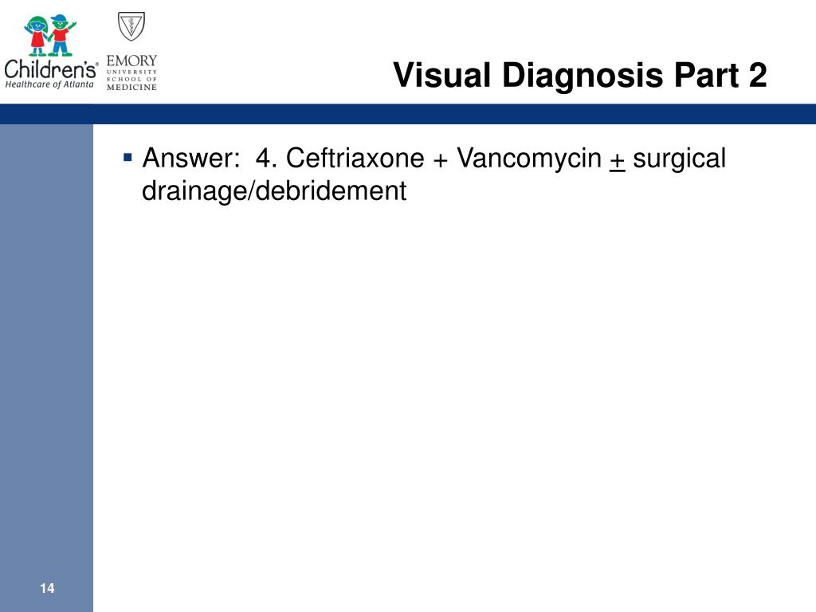Click the word Answer: in the bullet
816x612 pixels.
(191, 158)
